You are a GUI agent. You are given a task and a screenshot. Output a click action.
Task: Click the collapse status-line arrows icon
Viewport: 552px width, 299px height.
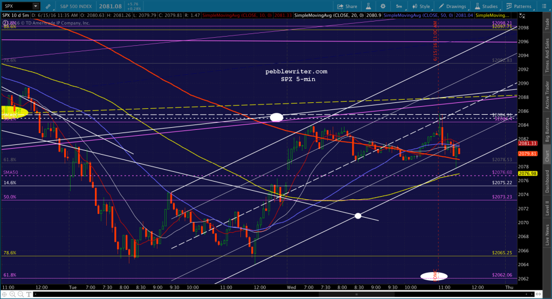[522, 16]
